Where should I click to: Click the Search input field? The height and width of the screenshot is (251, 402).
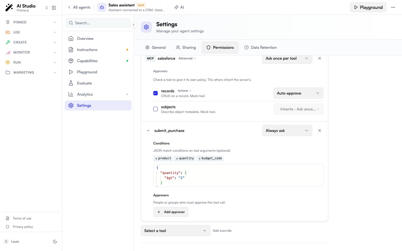[98, 23]
